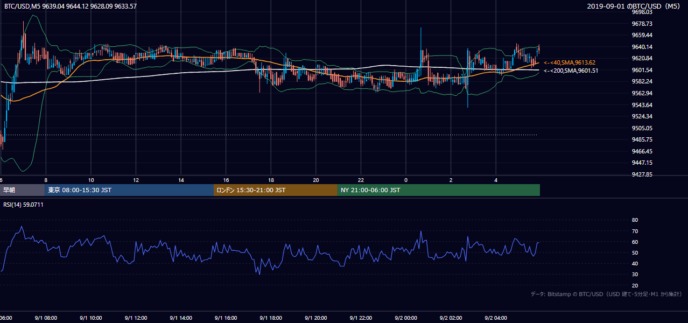Click price axis label 9543.64
This screenshot has width=688, height=323.
coord(642,105)
